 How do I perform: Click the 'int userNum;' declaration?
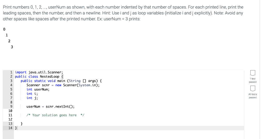(38, 89)
